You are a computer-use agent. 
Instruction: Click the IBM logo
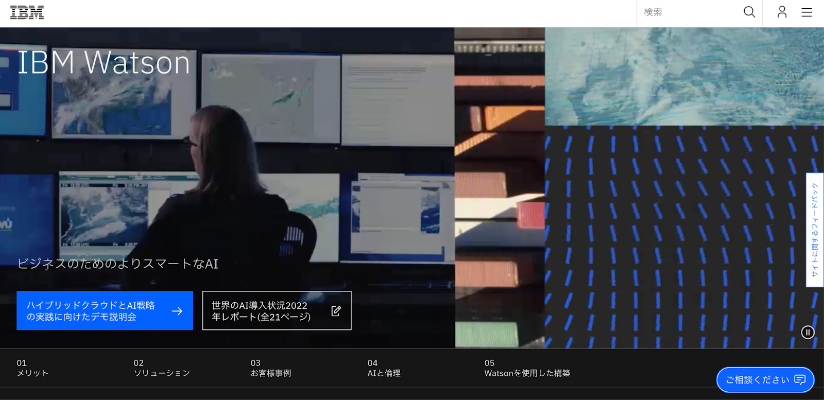coord(27,12)
